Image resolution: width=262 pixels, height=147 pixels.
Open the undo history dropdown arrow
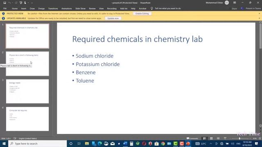click(13, 3)
